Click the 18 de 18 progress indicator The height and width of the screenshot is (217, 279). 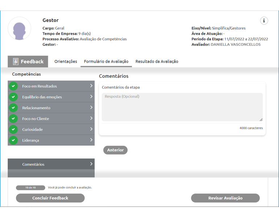(x=30, y=188)
